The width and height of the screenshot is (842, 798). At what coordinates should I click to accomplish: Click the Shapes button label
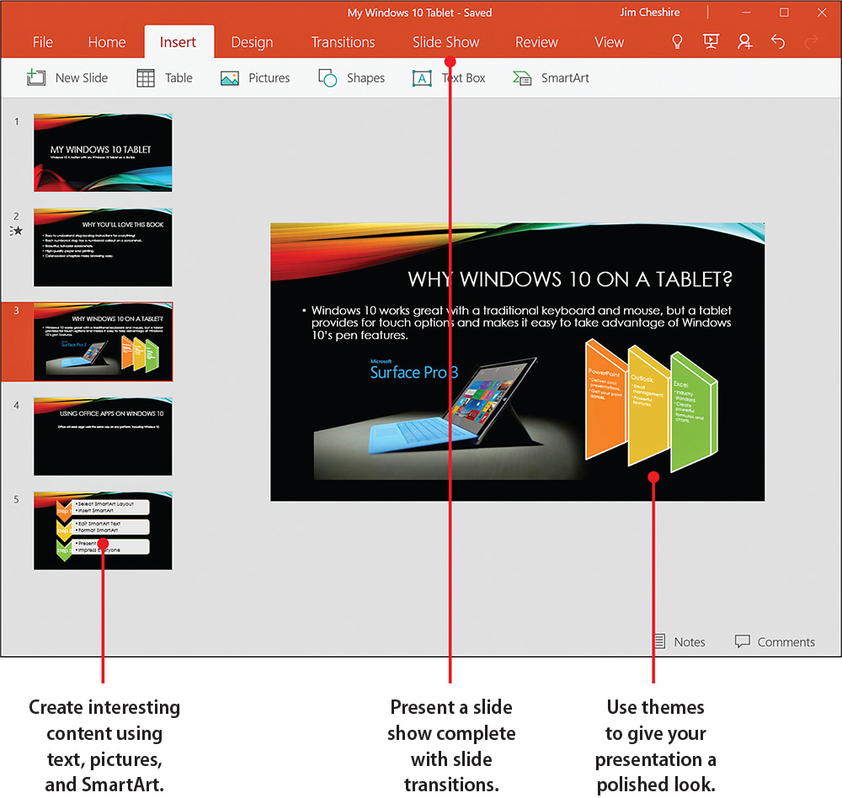coord(365,78)
